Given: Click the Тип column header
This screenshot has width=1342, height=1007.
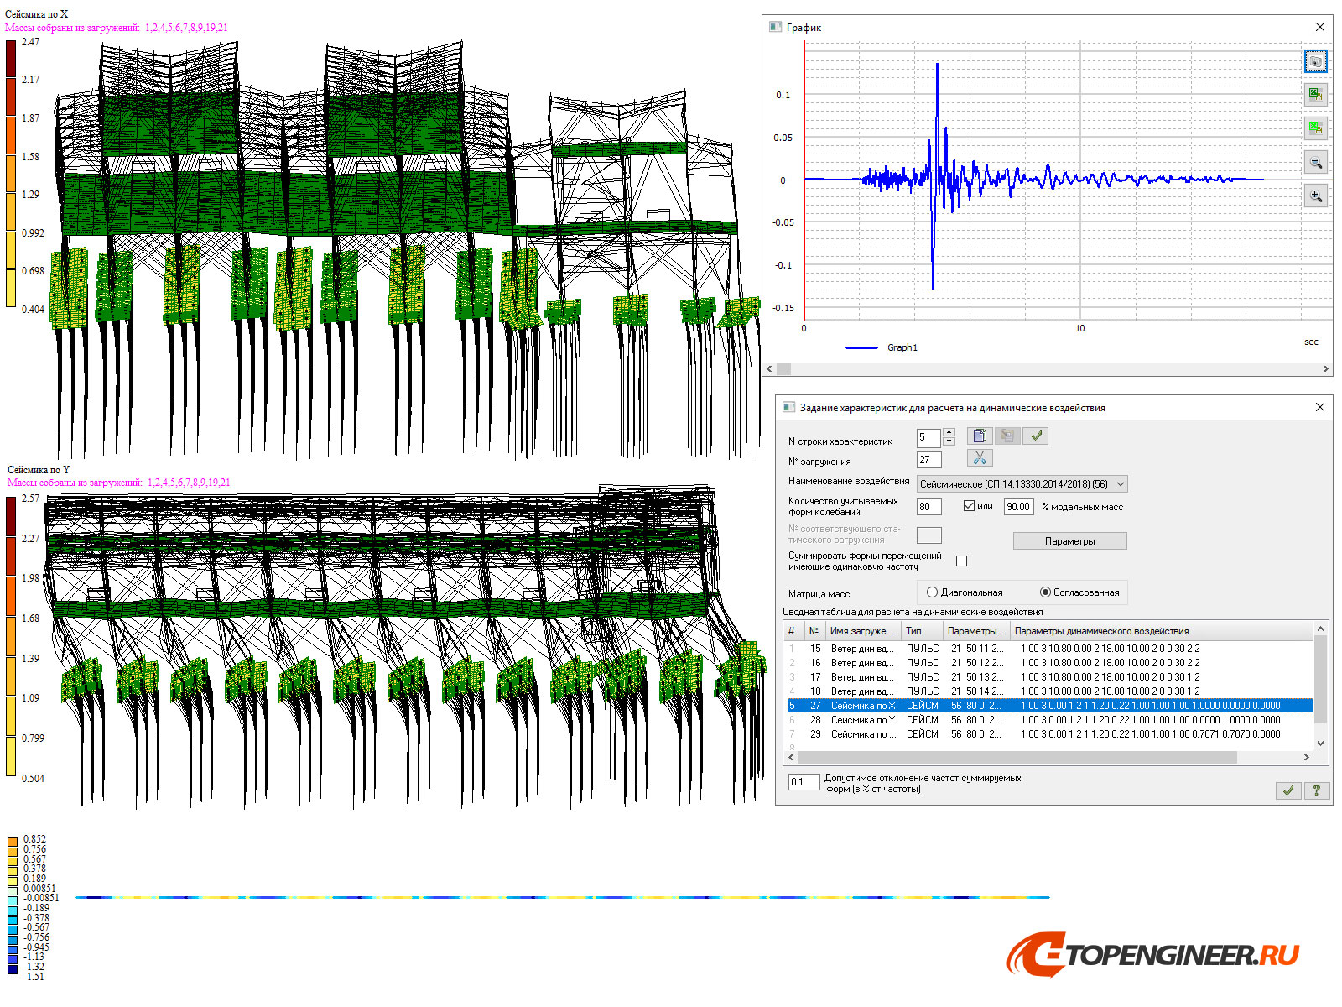Looking at the screenshot, I should [x=914, y=631].
